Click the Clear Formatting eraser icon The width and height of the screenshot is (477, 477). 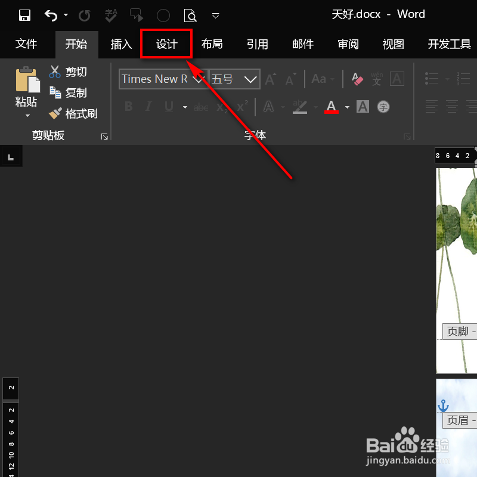point(357,79)
